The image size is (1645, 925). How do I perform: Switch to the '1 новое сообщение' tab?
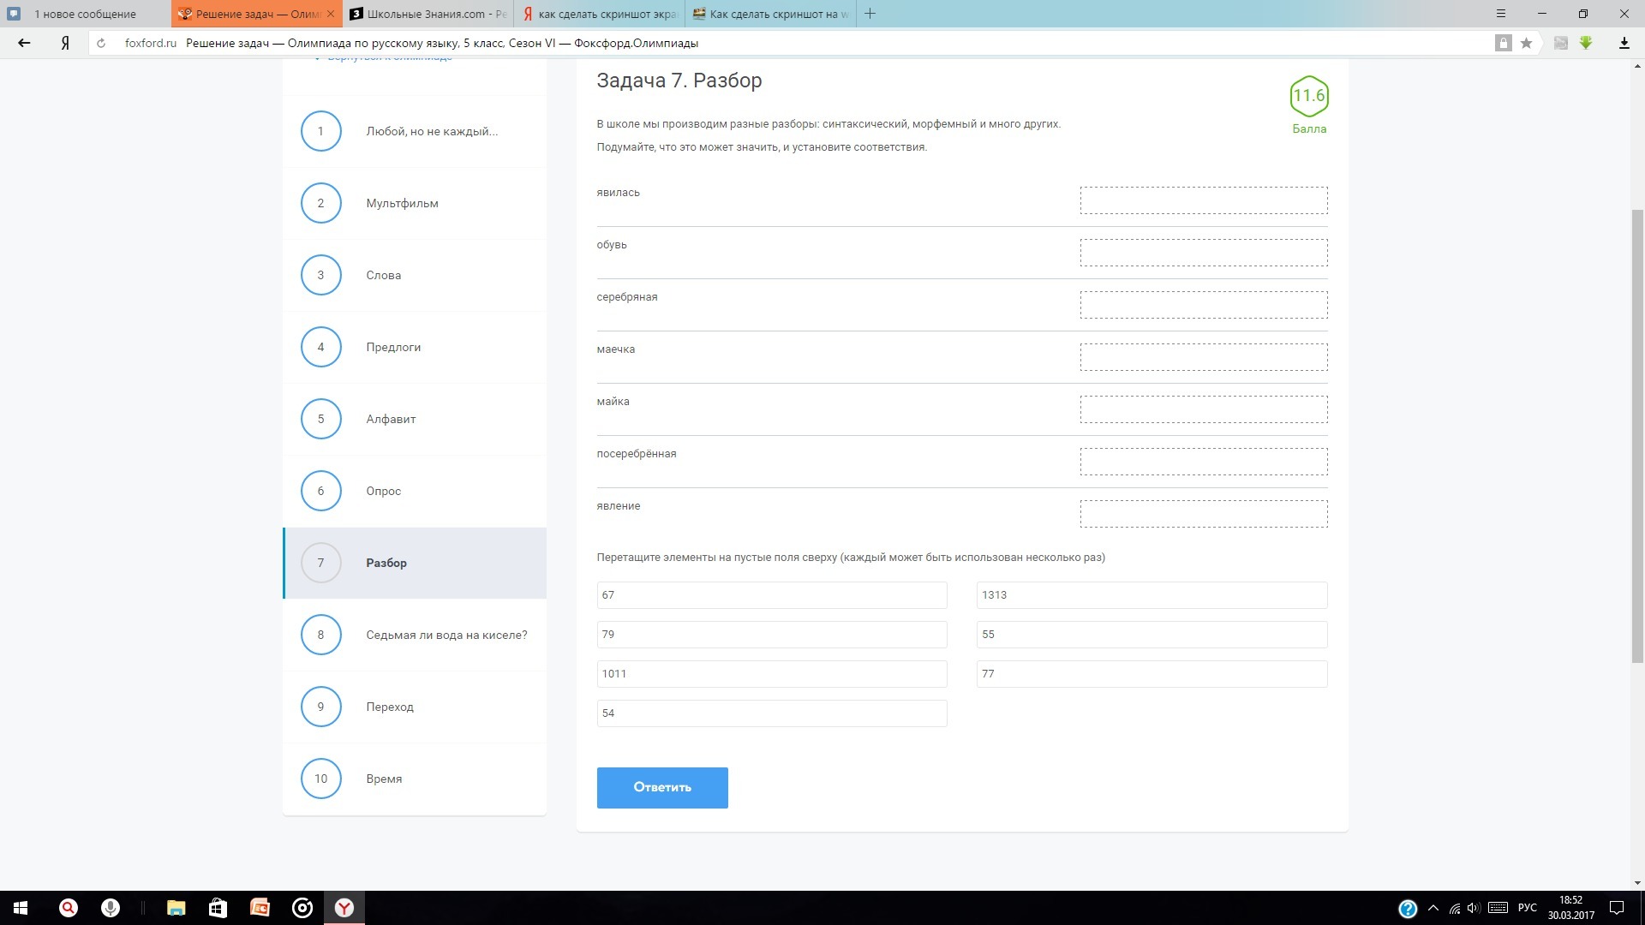coord(85,14)
